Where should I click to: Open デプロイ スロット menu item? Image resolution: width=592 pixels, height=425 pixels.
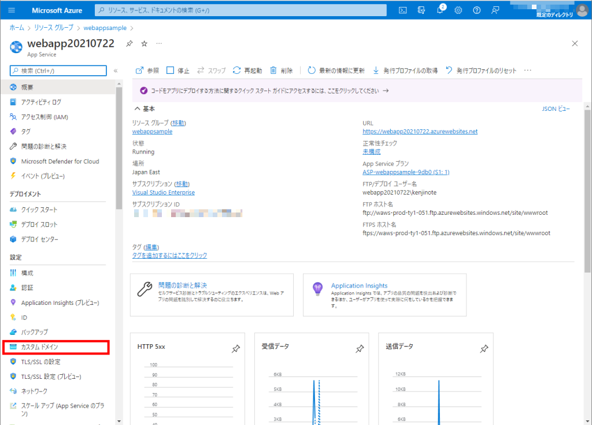[x=58, y=225]
